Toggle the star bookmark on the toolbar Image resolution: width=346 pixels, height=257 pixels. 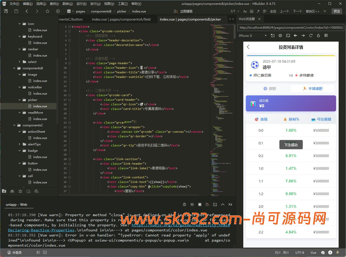coord(48,11)
